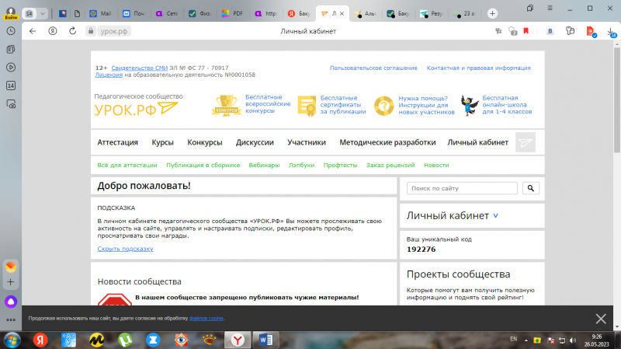Open the downloads arrow icon
Viewport: 621px width, 349px height.
pyautogui.click(x=611, y=32)
